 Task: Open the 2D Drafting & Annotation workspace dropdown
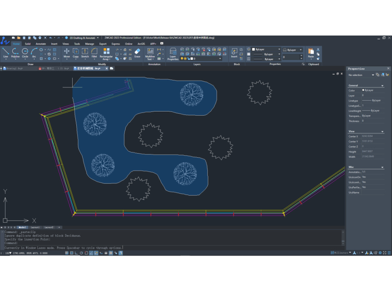point(98,38)
